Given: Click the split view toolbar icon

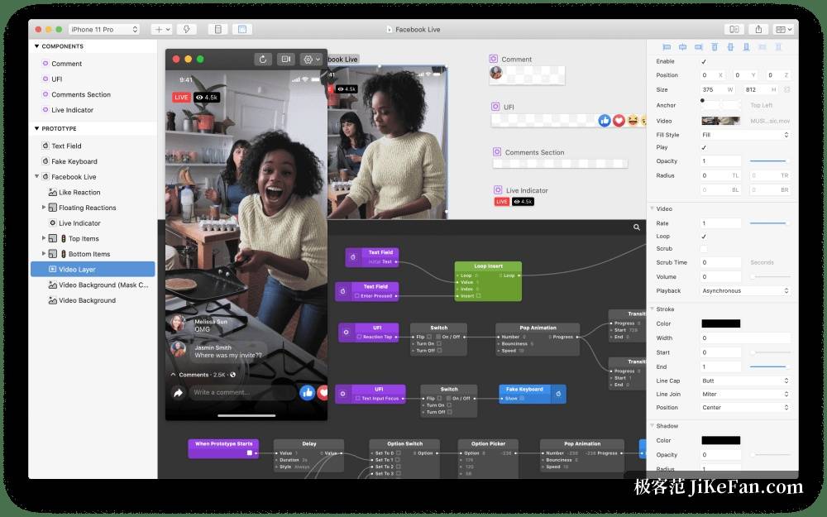Looking at the screenshot, I should click(x=734, y=30).
